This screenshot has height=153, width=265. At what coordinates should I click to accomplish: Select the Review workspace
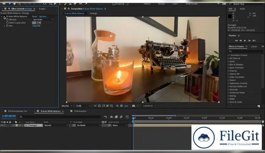click(161, 4)
